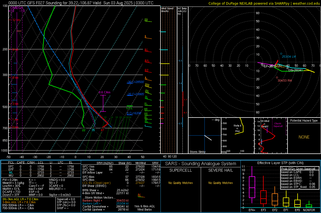321x213 pixels.
Task: Click the STP (cin) = 0.0 value
Action: pos(66,202)
